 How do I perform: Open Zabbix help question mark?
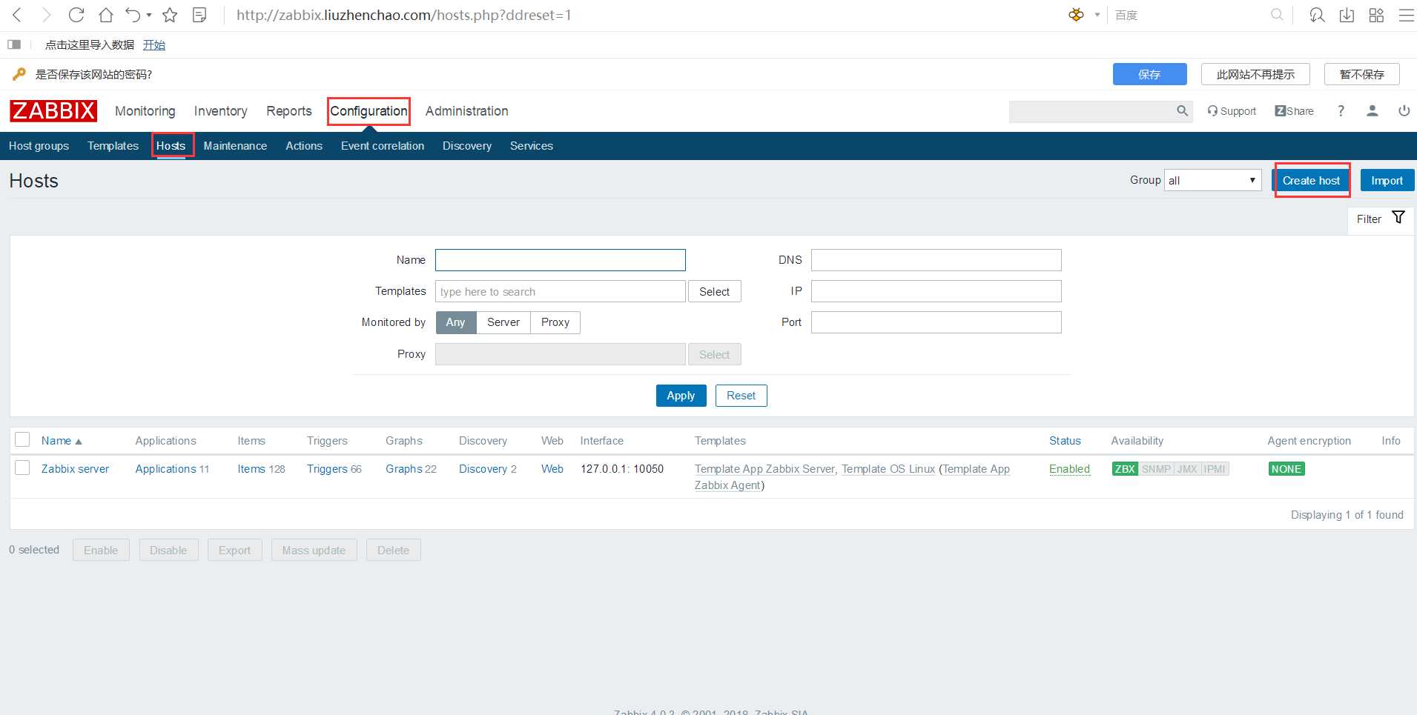[1341, 111]
